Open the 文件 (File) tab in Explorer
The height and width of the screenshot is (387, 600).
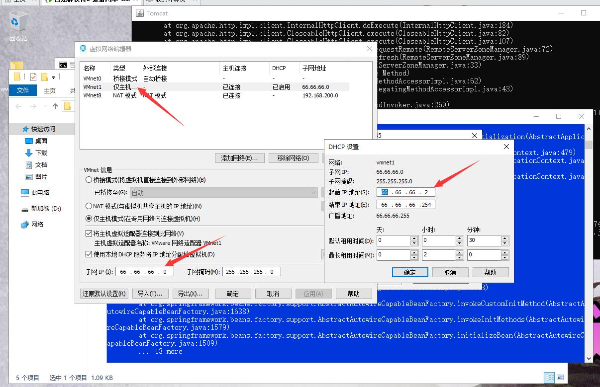coord(23,90)
